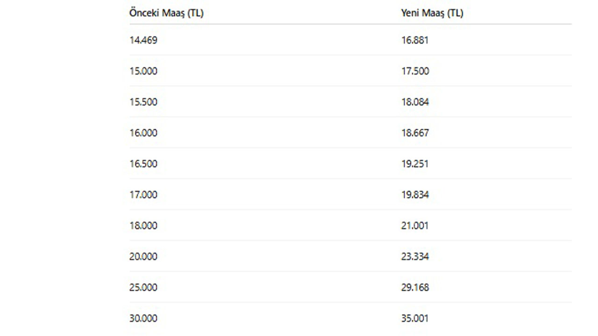Select the 21.001 new salary cell
Screen dimensions: 598x336
(415, 225)
